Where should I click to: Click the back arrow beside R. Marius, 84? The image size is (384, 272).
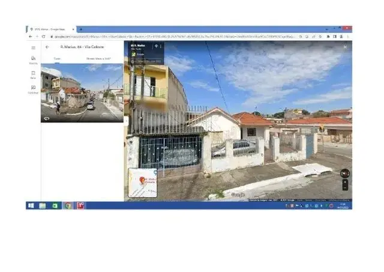tap(47, 47)
